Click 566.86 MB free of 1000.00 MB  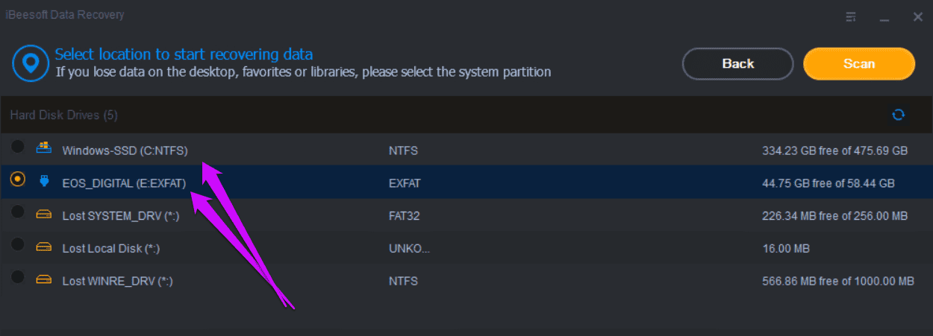coord(837,282)
